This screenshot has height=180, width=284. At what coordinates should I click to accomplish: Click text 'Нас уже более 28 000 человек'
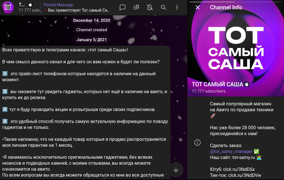coord(243,128)
